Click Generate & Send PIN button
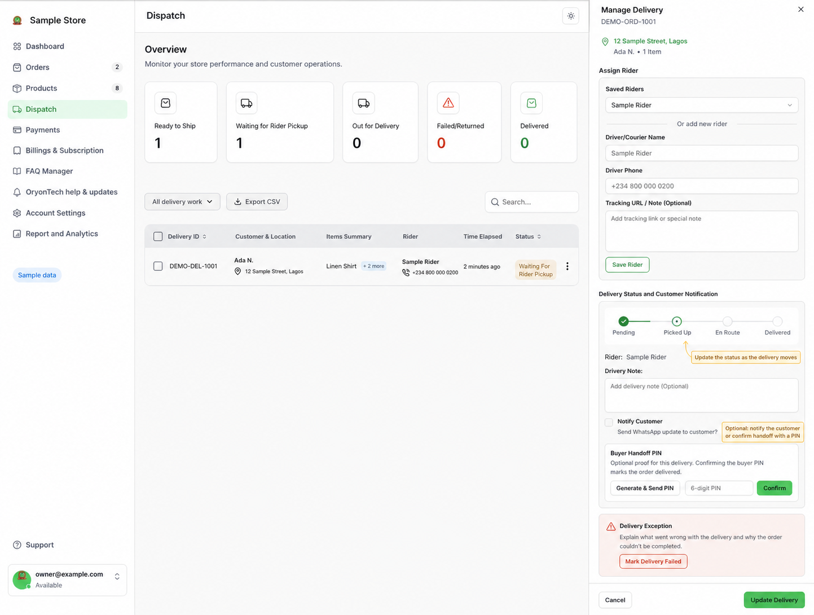Viewport: 814px width, 615px height. pyautogui.click(x=645, y=488)
